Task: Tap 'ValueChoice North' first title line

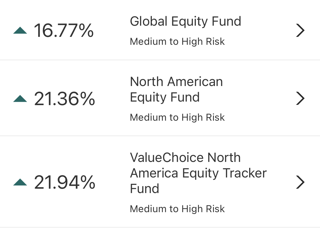Action: (x=185, y=158)
